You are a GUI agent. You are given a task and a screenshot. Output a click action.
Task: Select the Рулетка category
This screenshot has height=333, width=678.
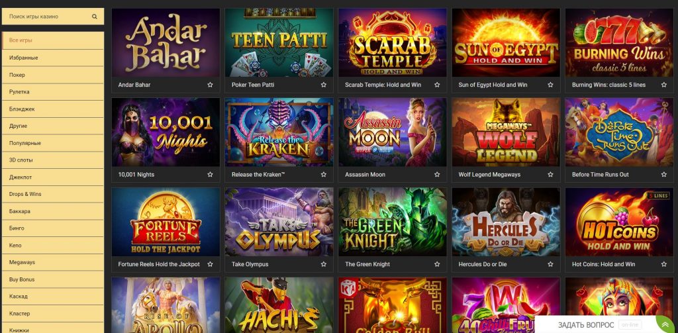(53, 91)
